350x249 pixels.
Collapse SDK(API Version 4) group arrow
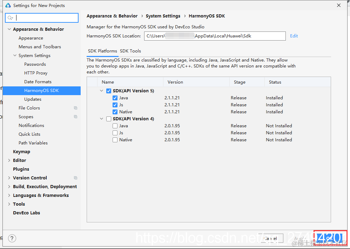point(102,119)
